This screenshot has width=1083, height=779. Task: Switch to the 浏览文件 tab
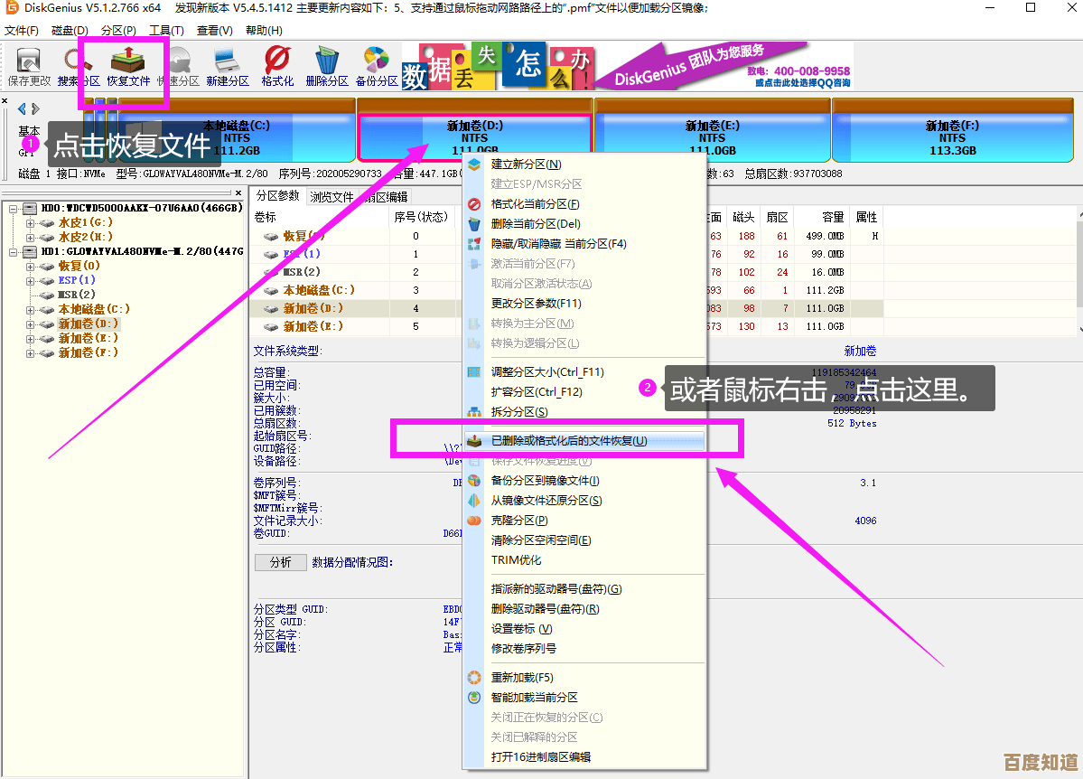click(x=331, y=196)
